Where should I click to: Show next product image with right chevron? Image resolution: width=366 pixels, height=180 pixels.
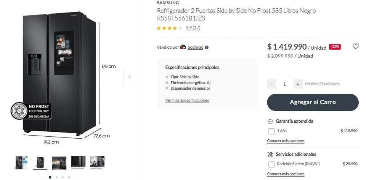(129, 76)
